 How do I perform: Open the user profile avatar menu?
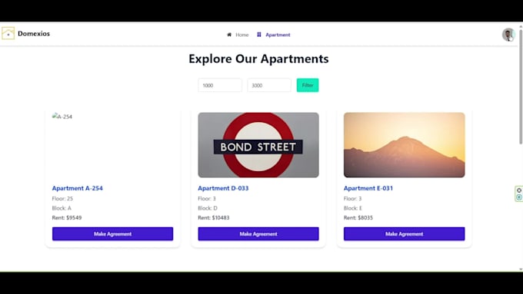pyautogui.click(x=508, y=35)
